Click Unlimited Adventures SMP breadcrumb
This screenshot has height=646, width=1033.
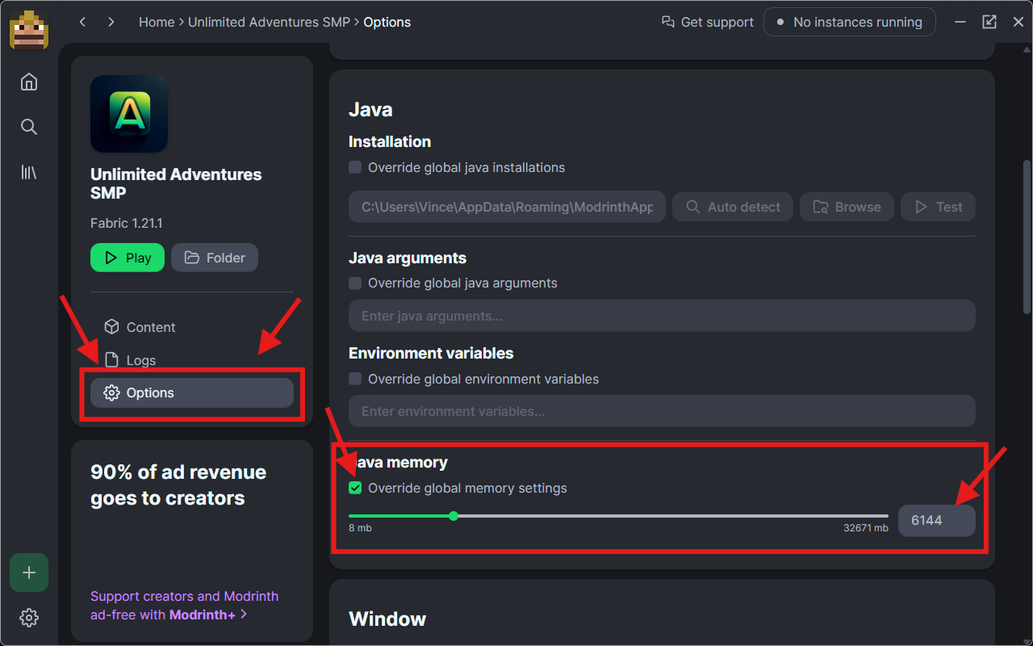(x=269, y=23)
